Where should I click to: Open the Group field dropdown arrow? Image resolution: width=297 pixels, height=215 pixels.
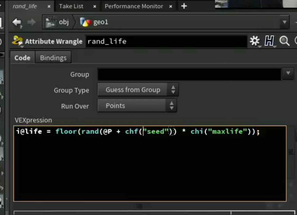click(288, 73)
